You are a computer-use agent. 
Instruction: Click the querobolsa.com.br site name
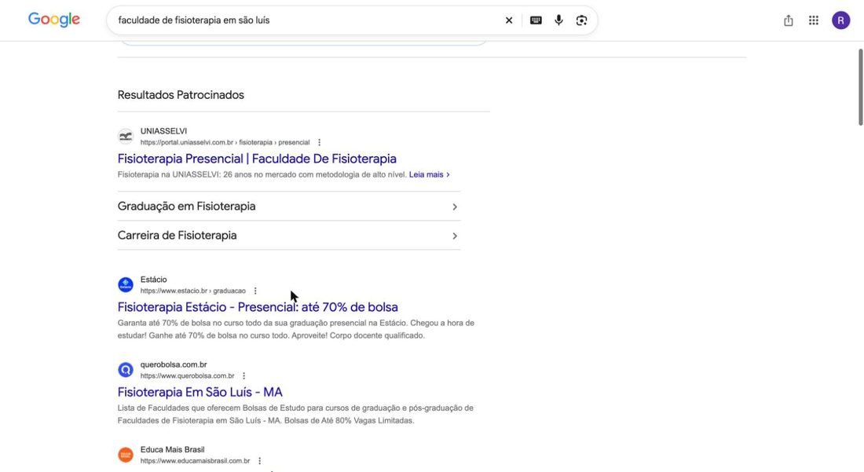(174, 364)
